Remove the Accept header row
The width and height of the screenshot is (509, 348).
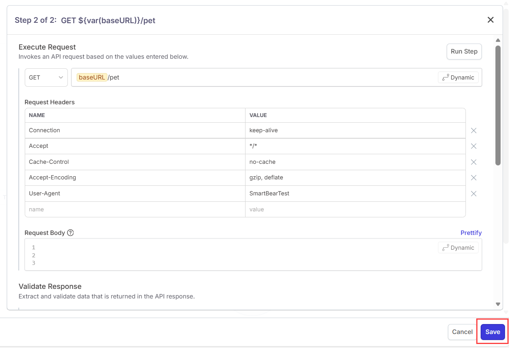point(473,146)
